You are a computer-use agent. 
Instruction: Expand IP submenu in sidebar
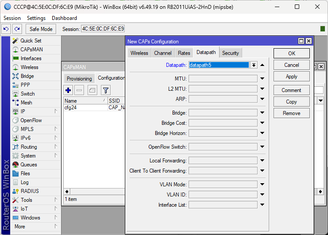[56, 111]
